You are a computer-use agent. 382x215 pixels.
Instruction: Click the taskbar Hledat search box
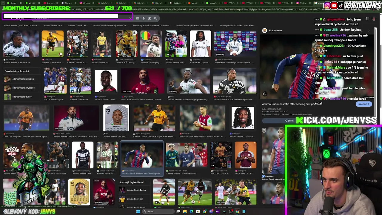tap(158, 211)
